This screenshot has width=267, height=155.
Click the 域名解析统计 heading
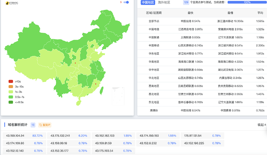point(17,125)
